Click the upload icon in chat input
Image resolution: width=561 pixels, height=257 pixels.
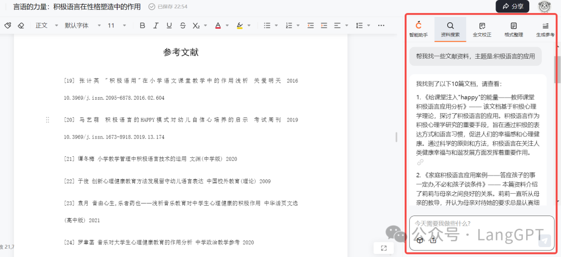point(433,240)
